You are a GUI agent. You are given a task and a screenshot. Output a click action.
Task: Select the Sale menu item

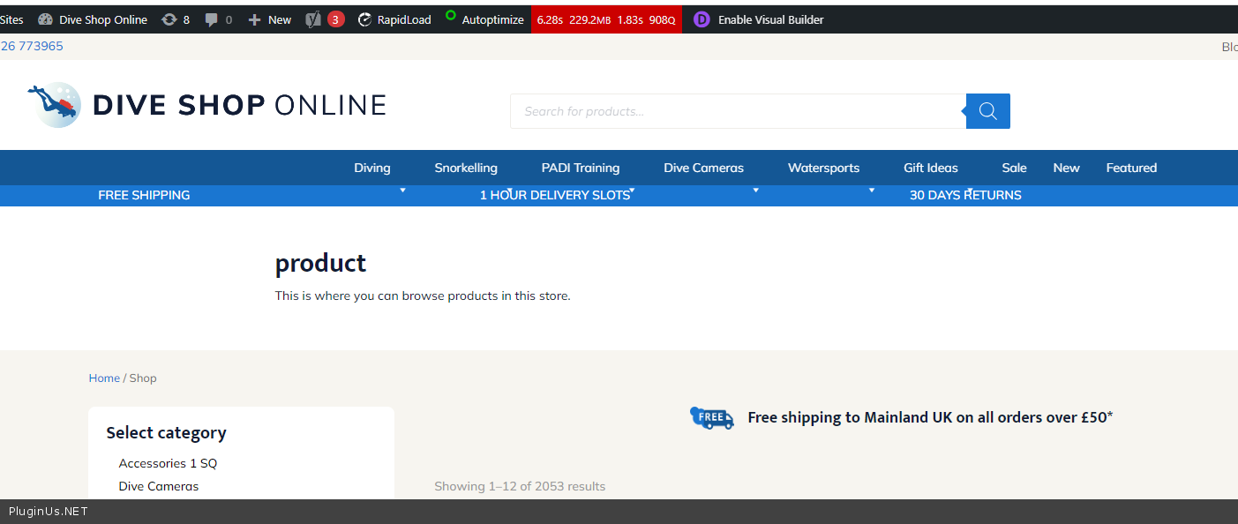[1014, 168]
